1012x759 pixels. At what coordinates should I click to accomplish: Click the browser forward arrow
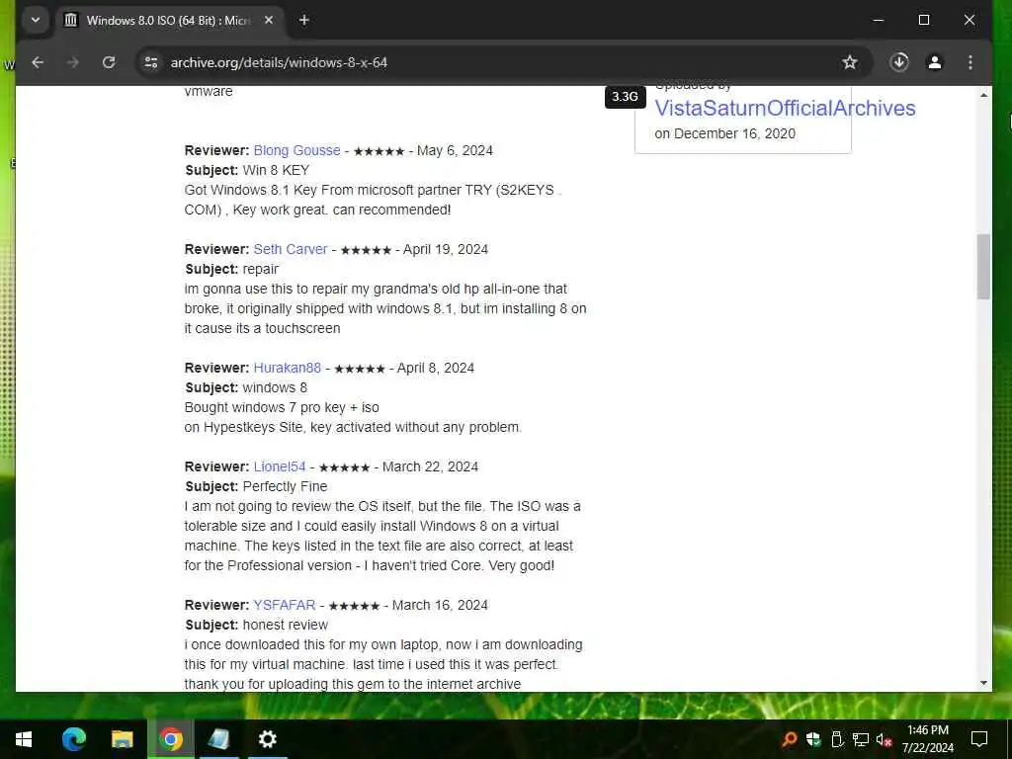tap(73, 62)
